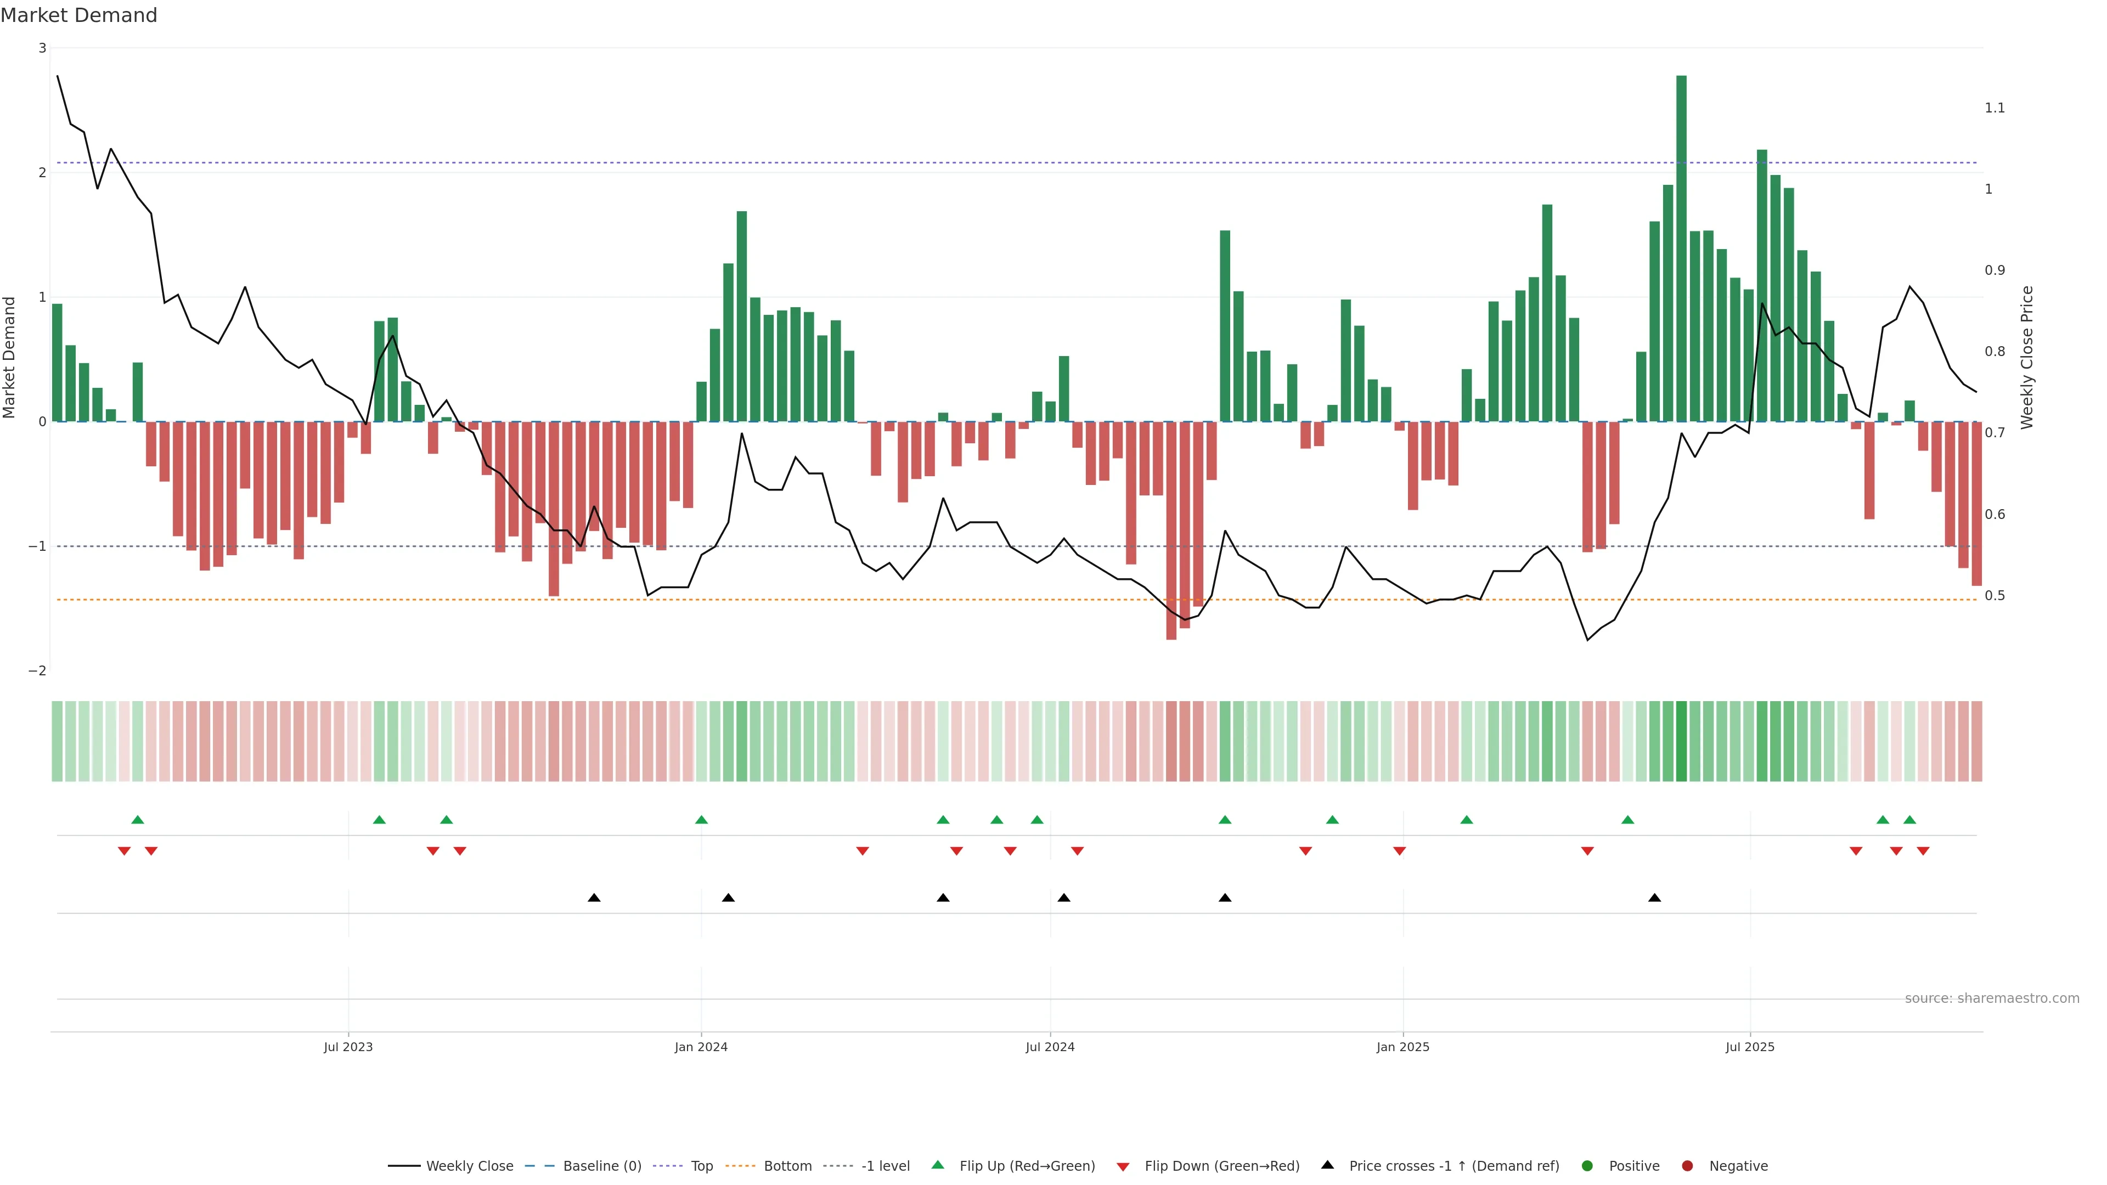Image resolution: width=2107 pixels, height=1185 pixels.
Task: Click darkest green heatmap strip cell
Action: 1682,741
